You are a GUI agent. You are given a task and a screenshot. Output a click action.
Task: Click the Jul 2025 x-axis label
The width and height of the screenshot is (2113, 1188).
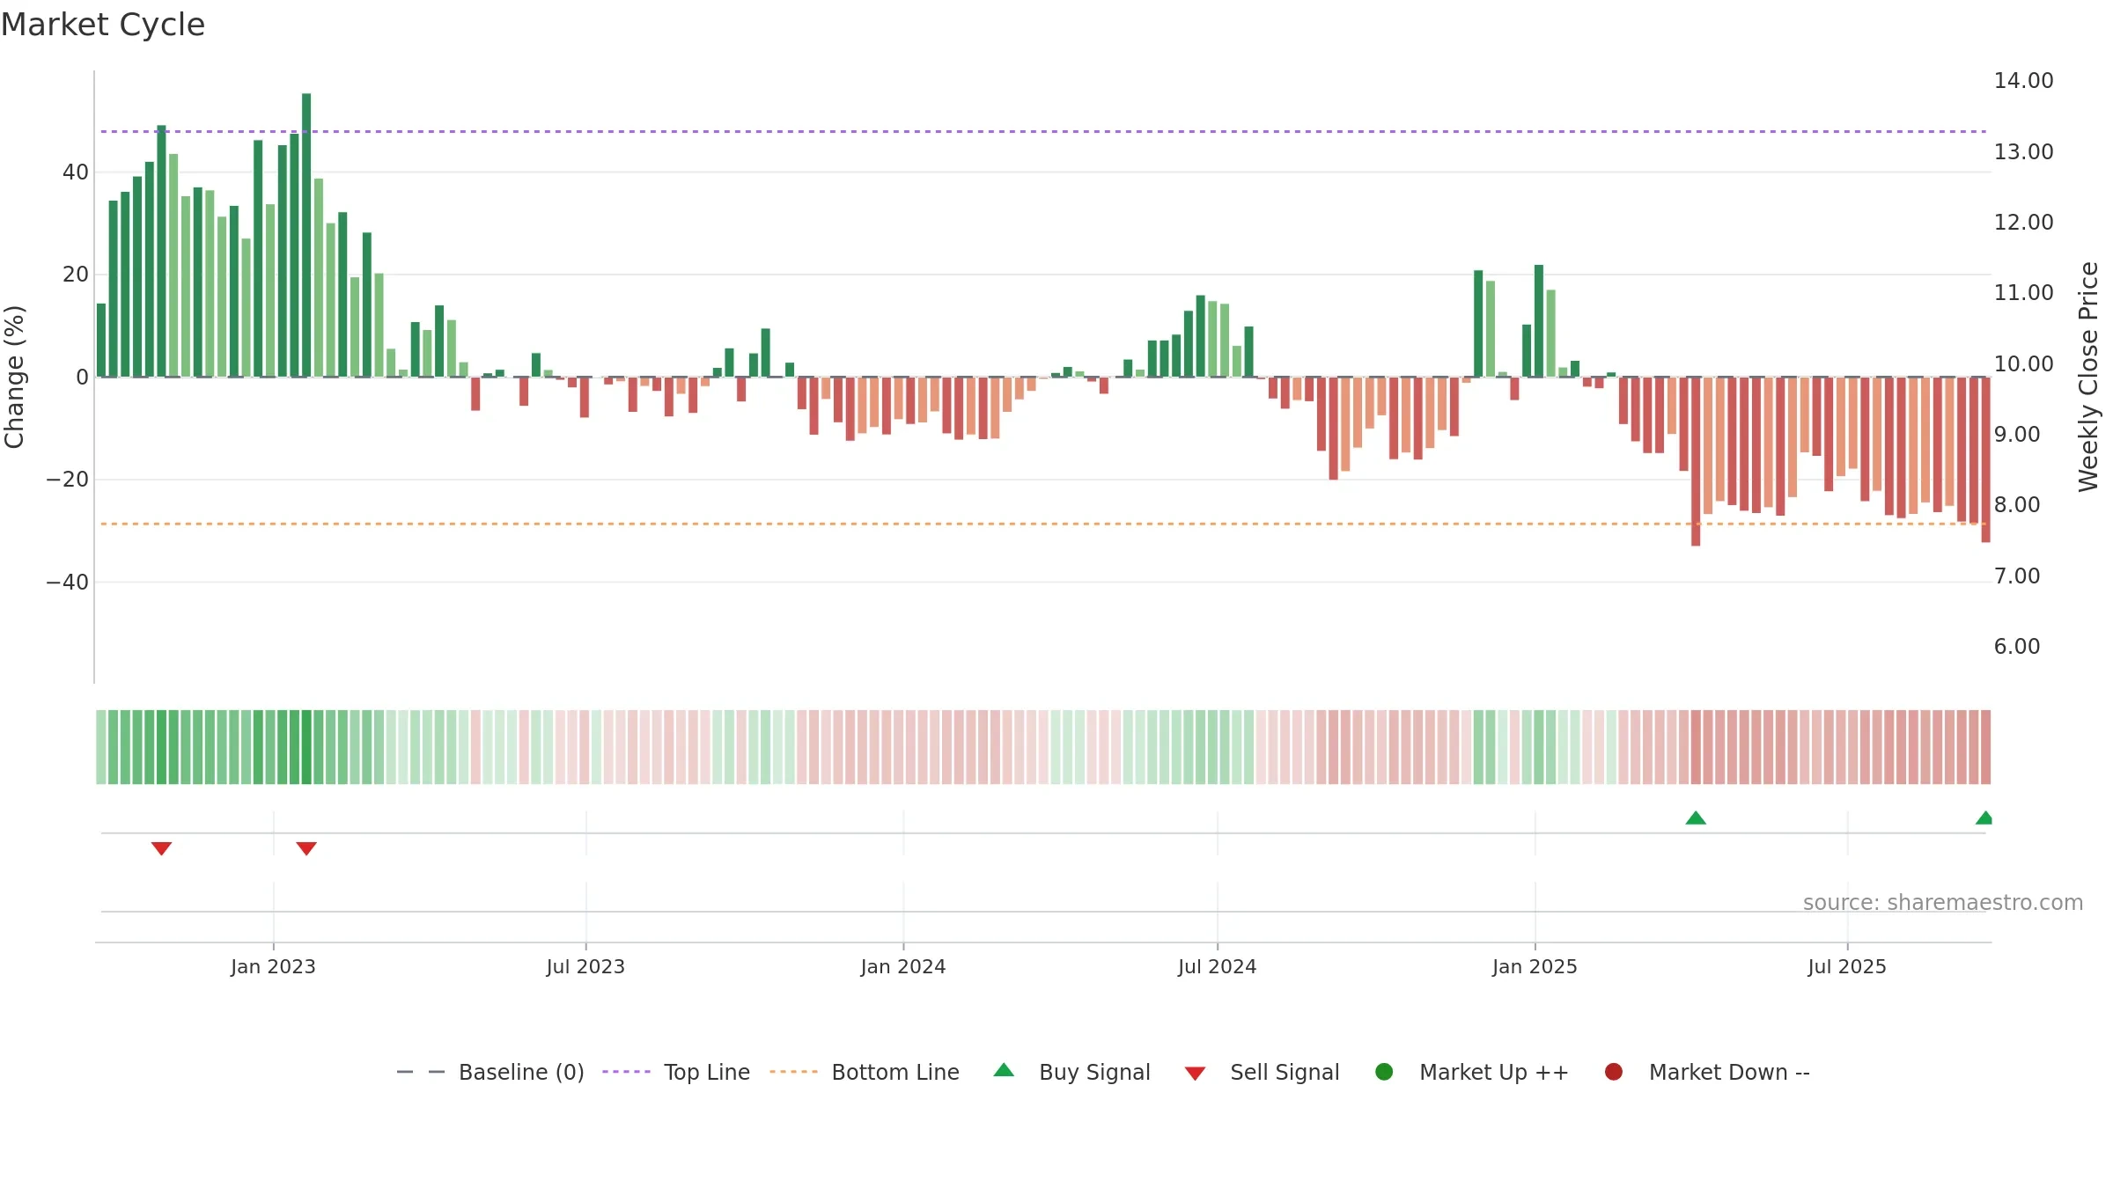click(x=1847, y=966)
